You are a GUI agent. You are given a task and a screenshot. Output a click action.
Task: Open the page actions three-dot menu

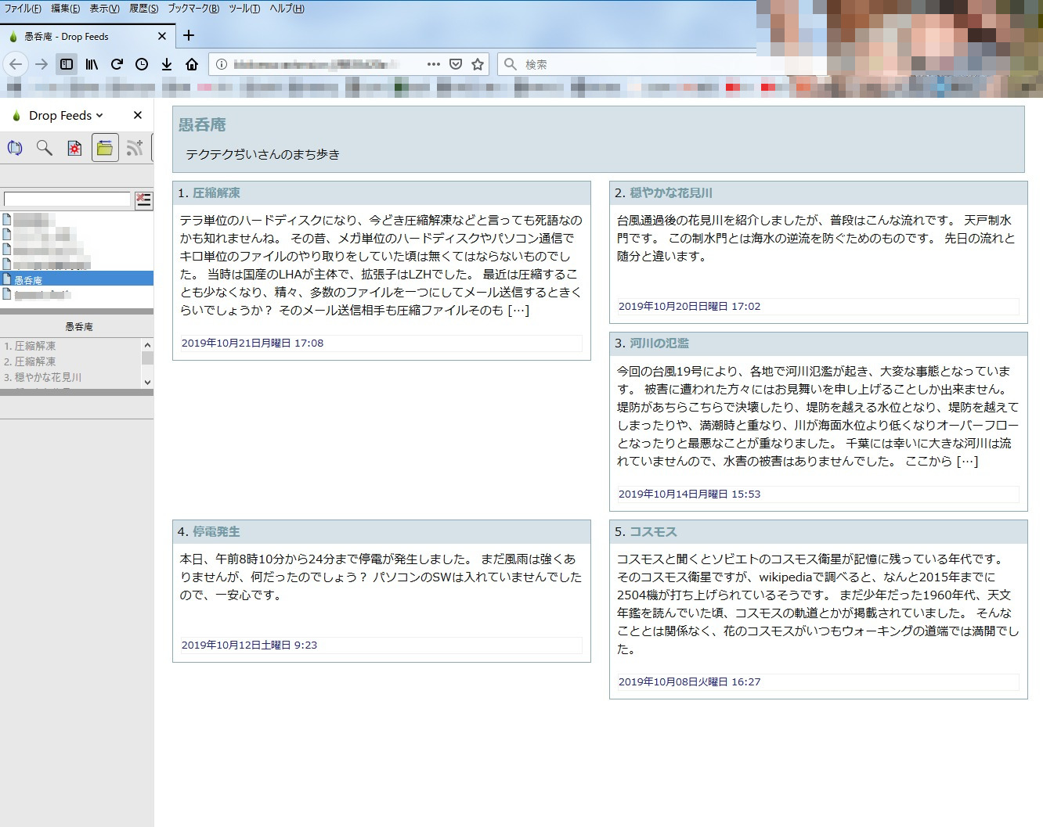[434, 64]
